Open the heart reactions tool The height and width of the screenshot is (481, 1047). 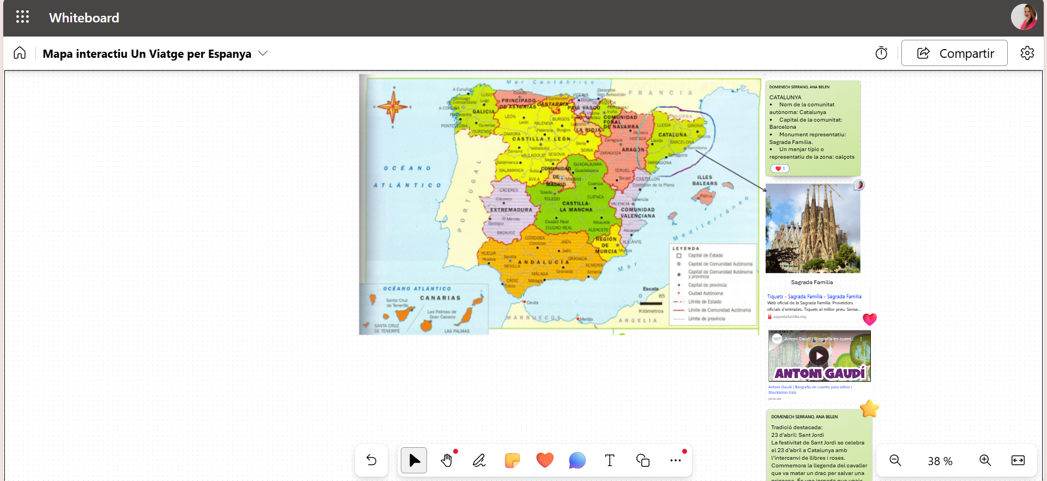click(545, 460)
